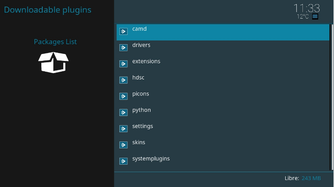Click the Downloadable plugins title
The width and height of the screenshot is (334, 187).
pyautogui.click(x=47, y=10)
